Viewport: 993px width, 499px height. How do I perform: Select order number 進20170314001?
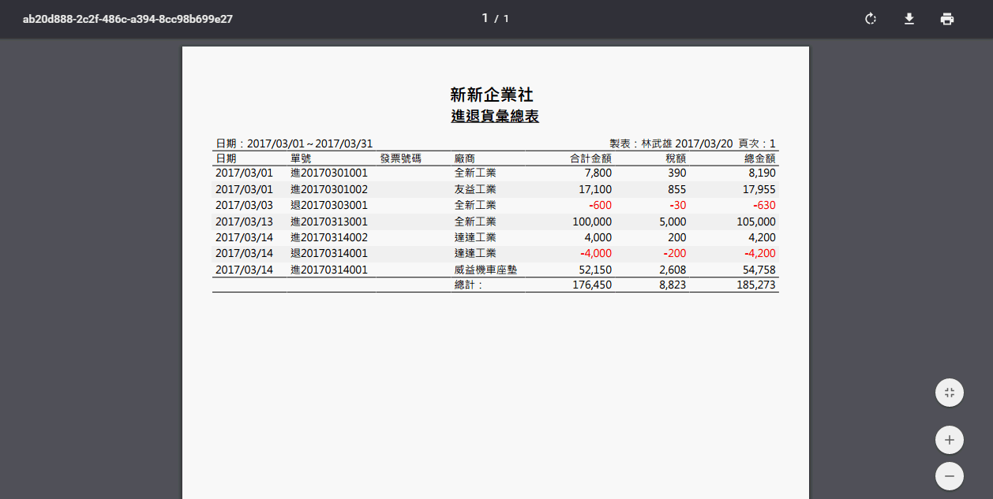point(329,270)
